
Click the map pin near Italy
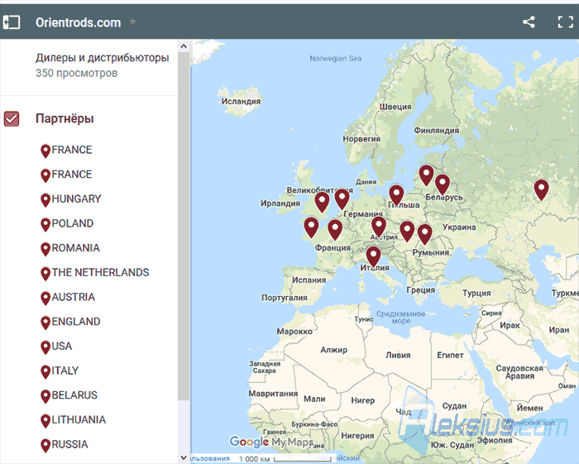click(373, 256)
